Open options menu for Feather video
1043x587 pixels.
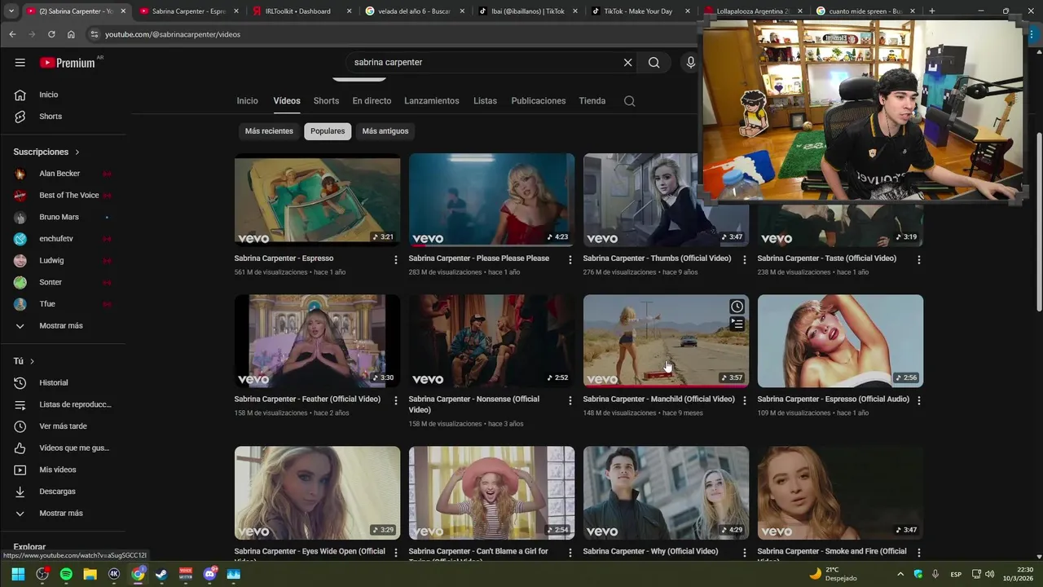(396, 400)
